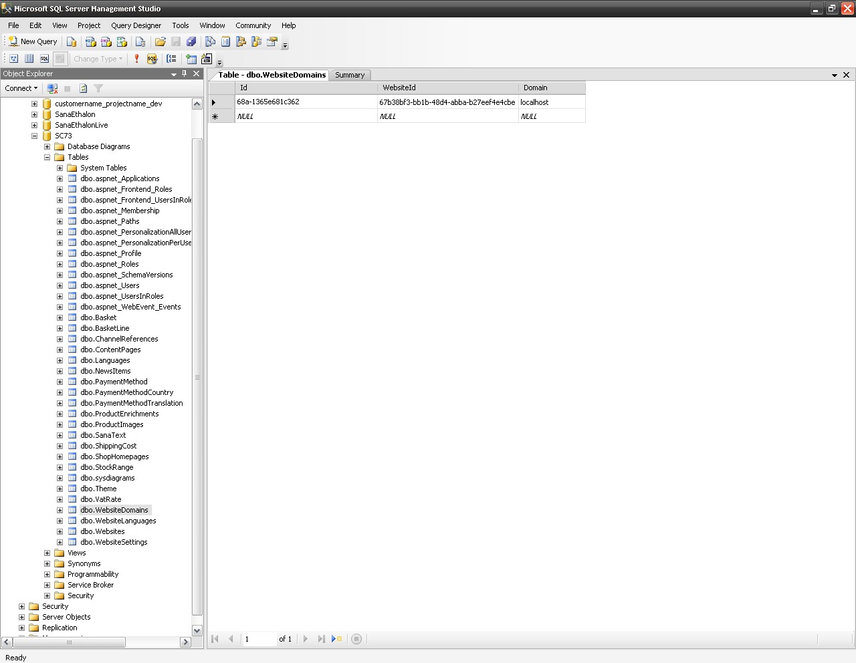Screen dimensions: 856x663
Task: Click the New Query button
Action: [33, 41]
